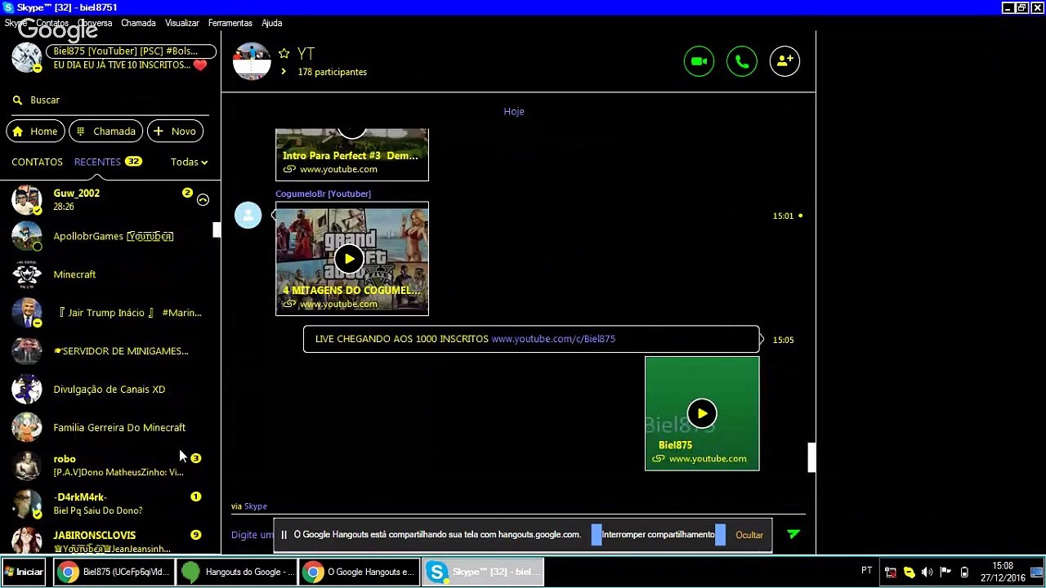
Task: Start a video call with YT group
Action: coord(699,61)
